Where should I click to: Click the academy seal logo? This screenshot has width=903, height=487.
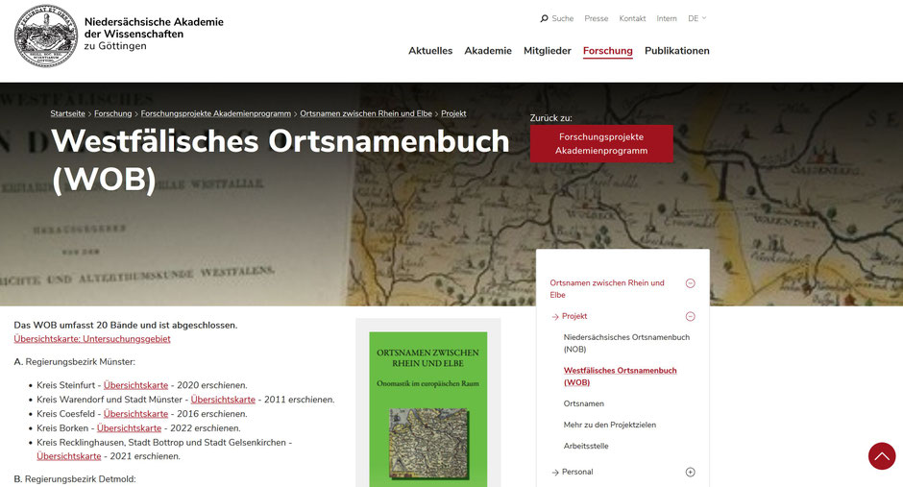pyautogui.click(x=45, y=36)
